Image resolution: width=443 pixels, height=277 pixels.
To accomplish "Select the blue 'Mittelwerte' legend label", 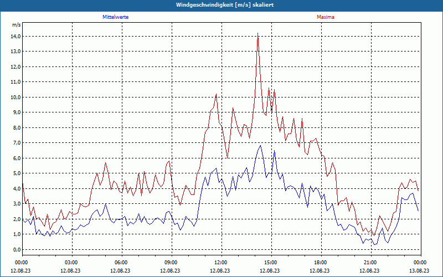I will [x=116, y=17].
